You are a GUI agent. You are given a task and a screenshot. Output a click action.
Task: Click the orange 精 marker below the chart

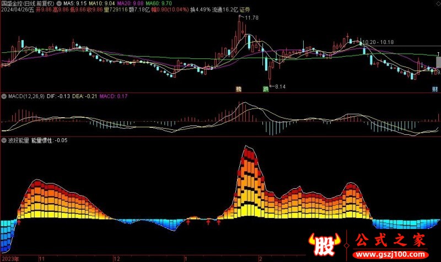click(239, 88)
